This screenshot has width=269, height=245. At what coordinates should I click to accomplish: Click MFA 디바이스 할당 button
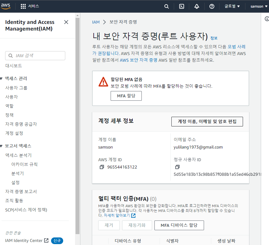click(179, 225)
